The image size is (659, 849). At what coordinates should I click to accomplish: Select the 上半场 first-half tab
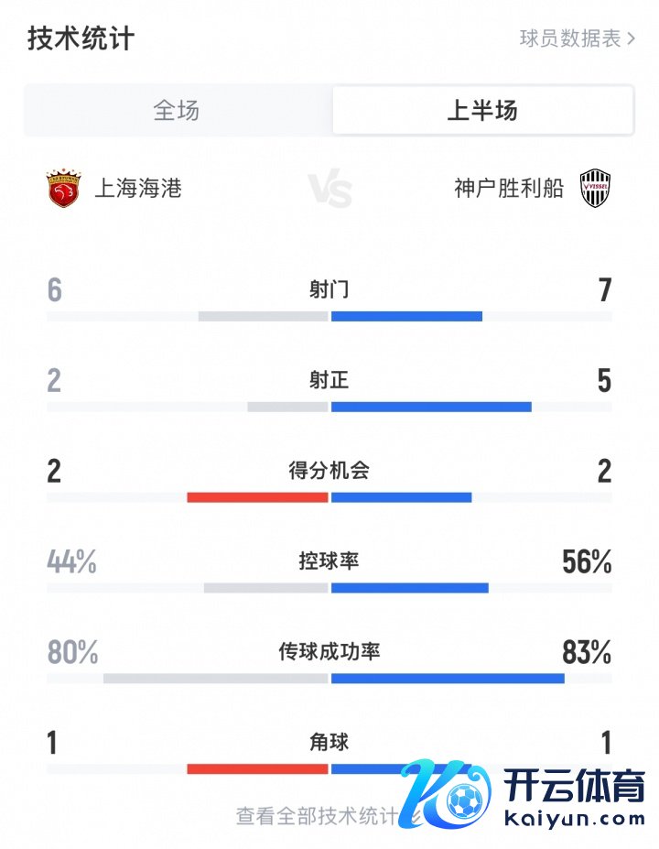(482, 111)
